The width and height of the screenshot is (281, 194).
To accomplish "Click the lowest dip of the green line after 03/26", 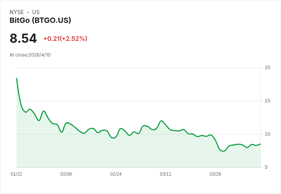I will (223, 151).
